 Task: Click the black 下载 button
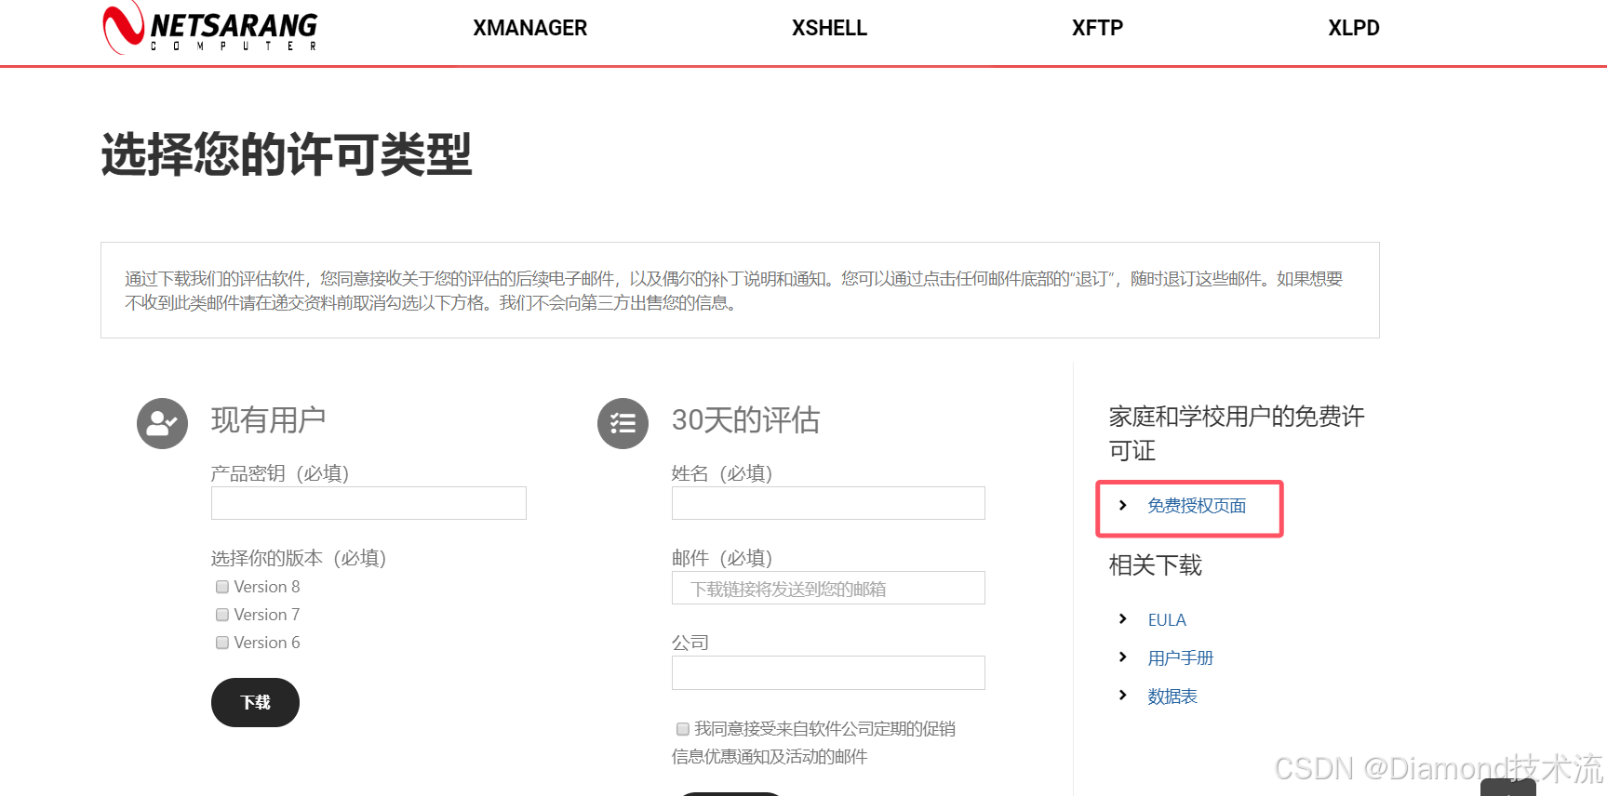pos(255,702)
